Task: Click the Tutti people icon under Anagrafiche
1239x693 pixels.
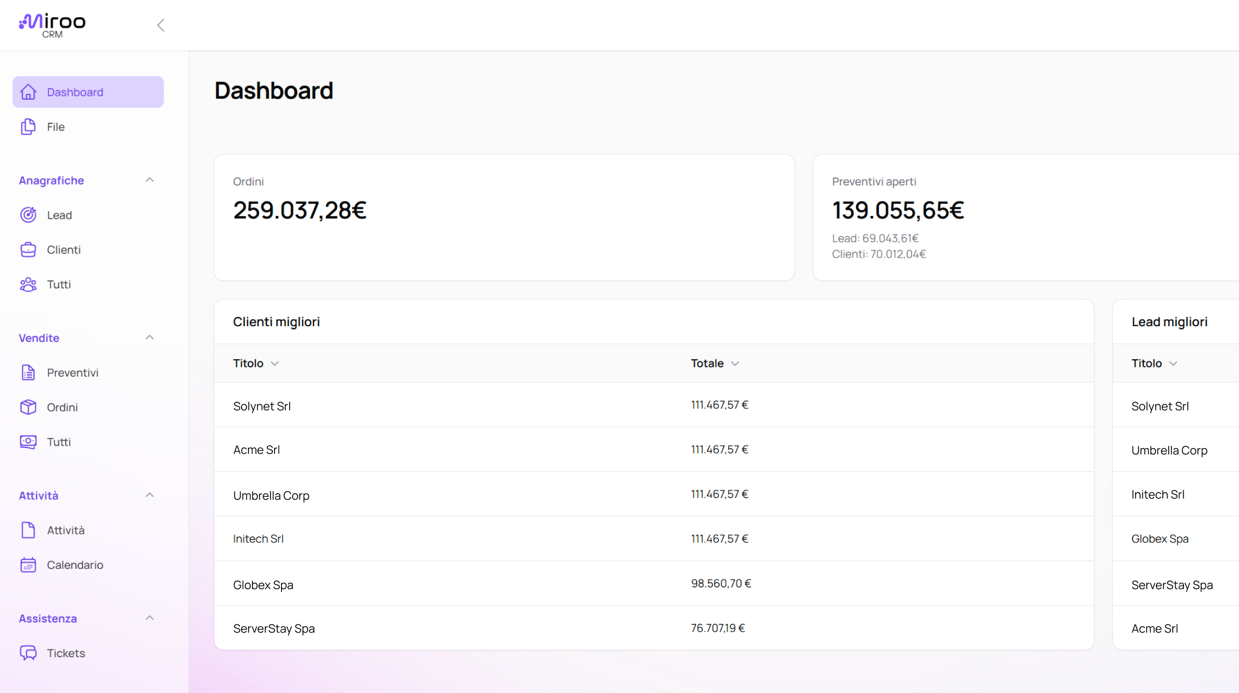Action: [x=28, y=284]
